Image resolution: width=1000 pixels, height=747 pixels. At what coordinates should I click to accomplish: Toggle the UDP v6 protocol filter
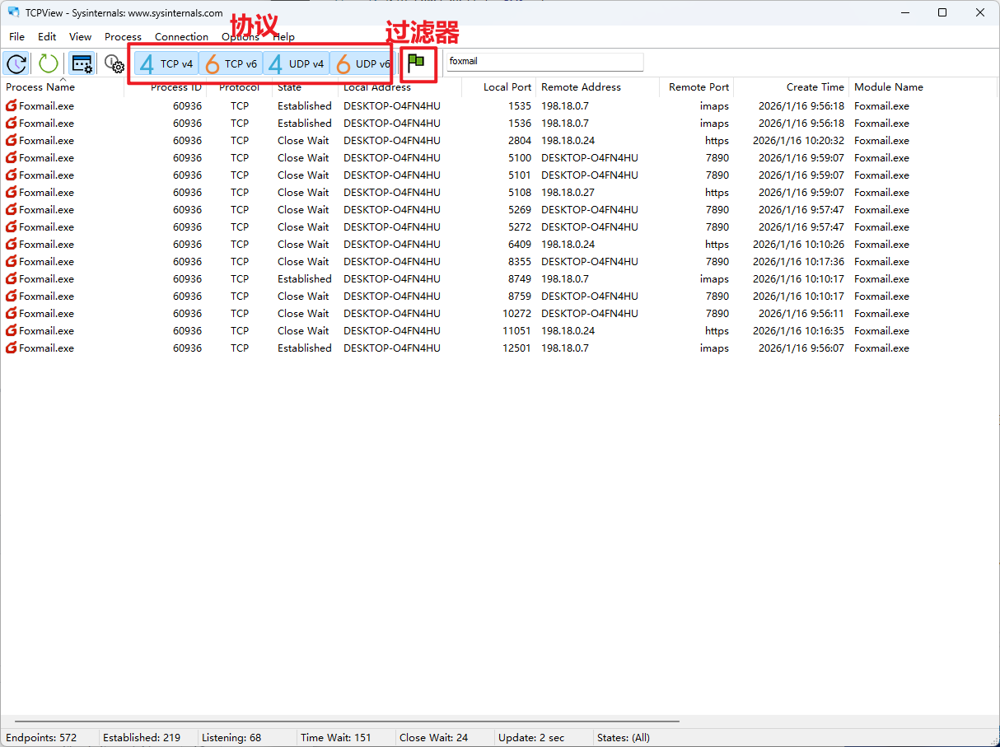[362, 63]
